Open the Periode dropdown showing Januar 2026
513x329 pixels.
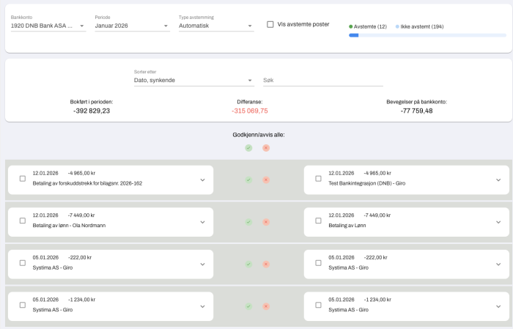point(132,26)
